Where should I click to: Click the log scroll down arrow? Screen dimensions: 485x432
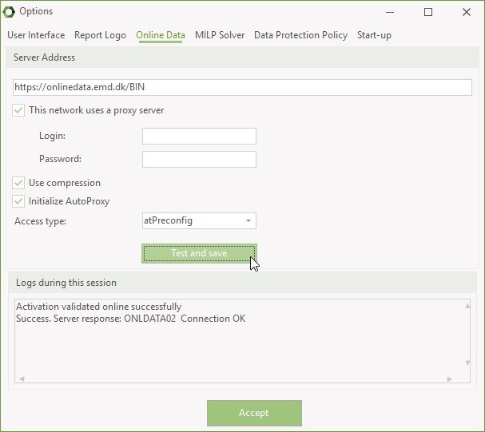(x=467, y=363)
